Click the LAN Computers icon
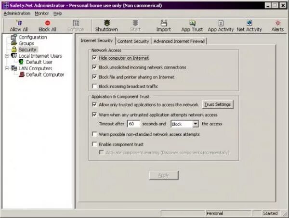Viewport: 289px width, 218px height. (14, 68)
